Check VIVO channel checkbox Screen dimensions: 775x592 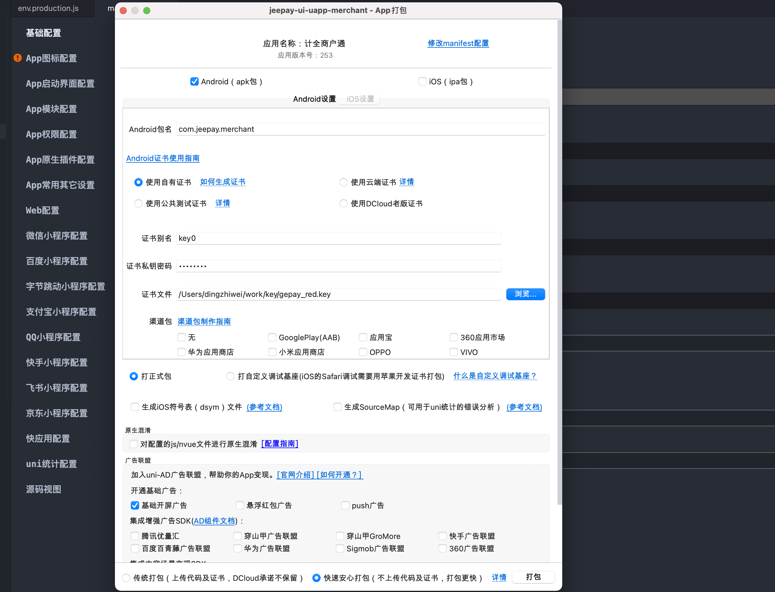pyautogui.click(x=454, y=352)
